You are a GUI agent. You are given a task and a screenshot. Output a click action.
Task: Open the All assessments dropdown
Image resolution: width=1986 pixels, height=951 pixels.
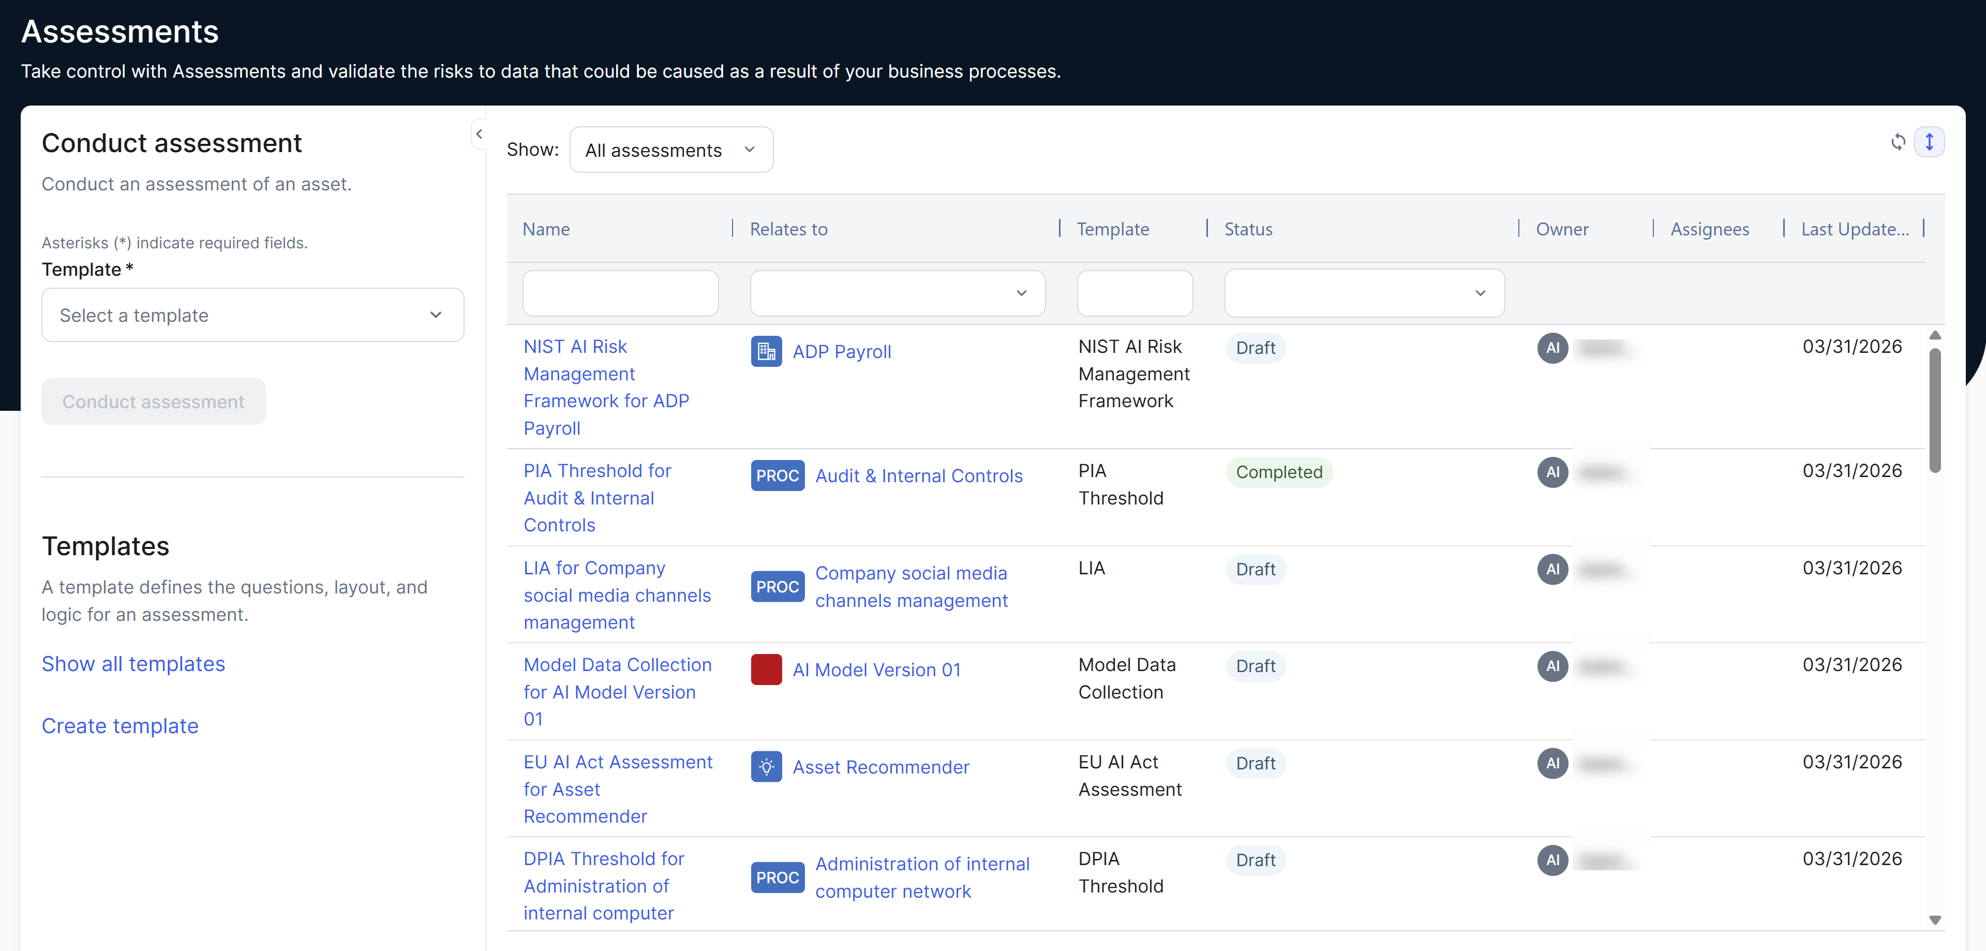[x=670, y=150]
